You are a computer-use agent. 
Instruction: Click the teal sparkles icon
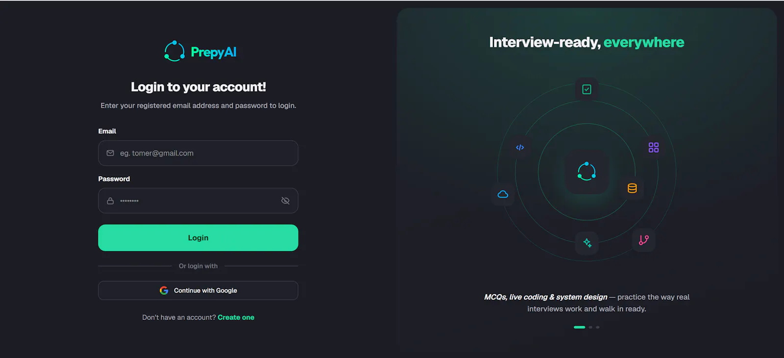[x=587, y=243]
